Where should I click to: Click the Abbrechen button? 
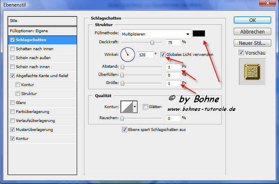tap(252, 31)
